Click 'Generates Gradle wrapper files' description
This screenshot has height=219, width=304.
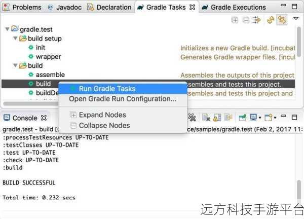click(238, 57)
